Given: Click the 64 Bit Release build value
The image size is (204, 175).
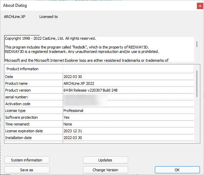Looking at the screenshot, I should 90,90.
